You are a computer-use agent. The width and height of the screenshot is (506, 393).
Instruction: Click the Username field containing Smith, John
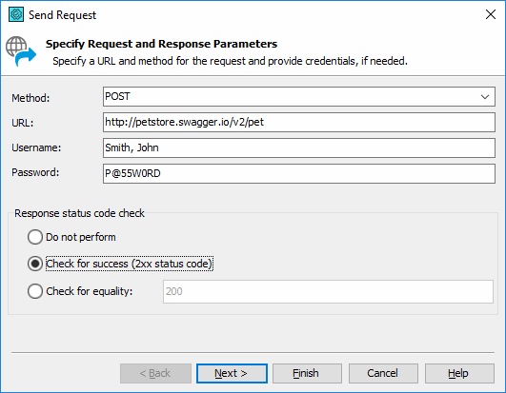tap(299, 147)
